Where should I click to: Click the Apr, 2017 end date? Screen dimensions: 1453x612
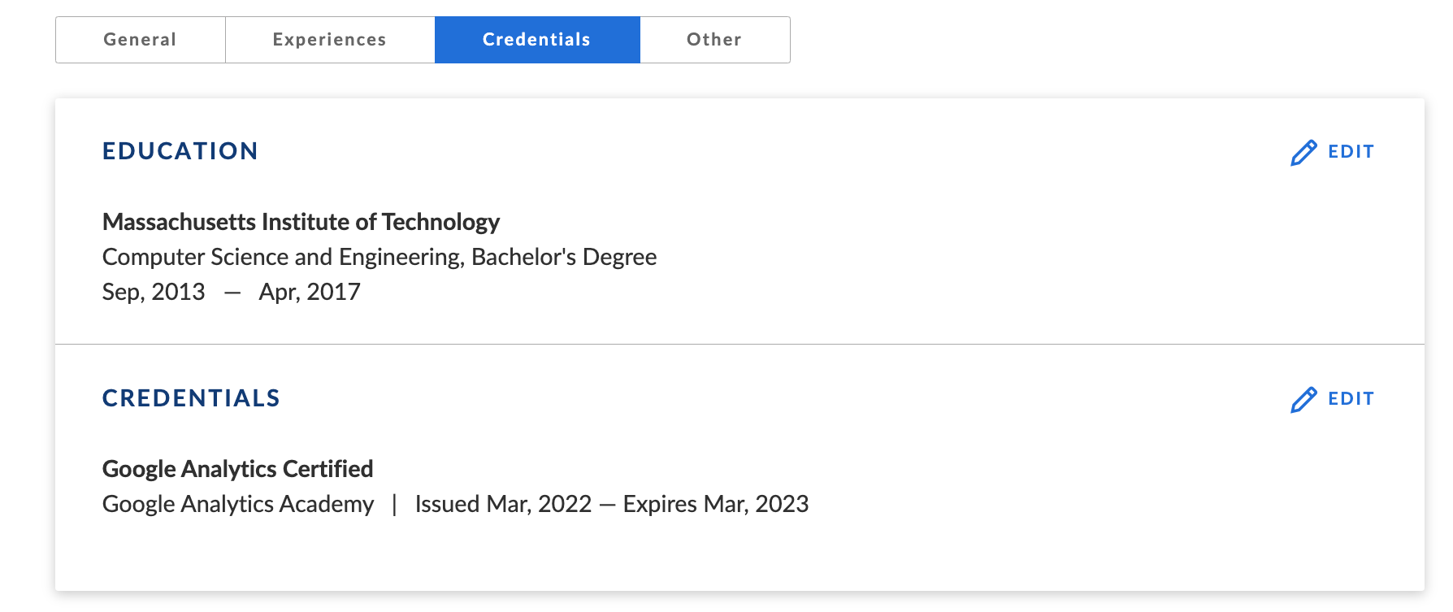tap(310, 292)
